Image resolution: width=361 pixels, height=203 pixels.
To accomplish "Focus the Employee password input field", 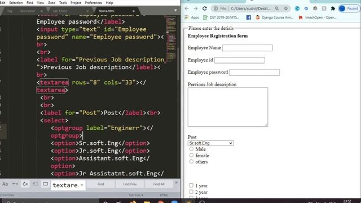I will [254, 72].
